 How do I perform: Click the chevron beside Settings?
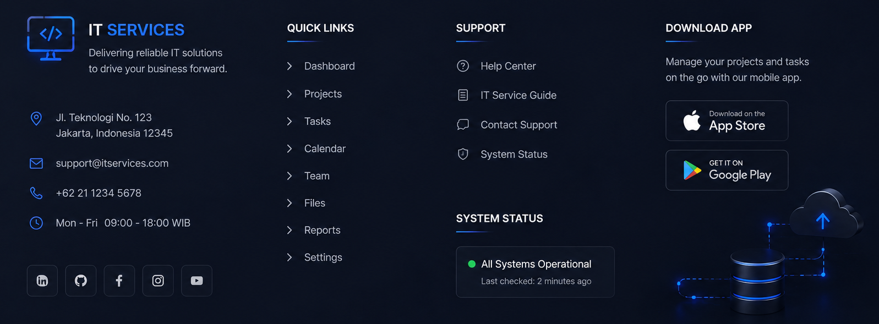290,257
